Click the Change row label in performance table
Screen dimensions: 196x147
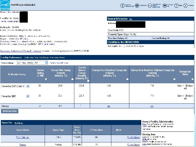pyautogui.click(x=5, y=106)
